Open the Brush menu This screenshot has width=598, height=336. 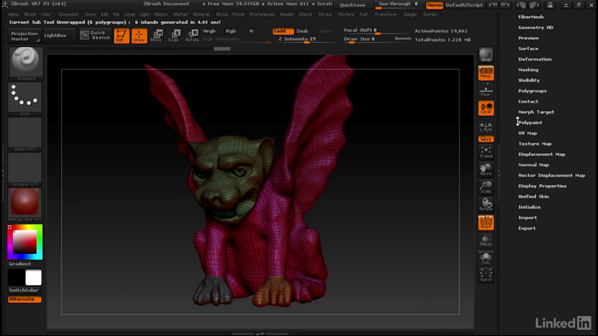coord(30,14)
